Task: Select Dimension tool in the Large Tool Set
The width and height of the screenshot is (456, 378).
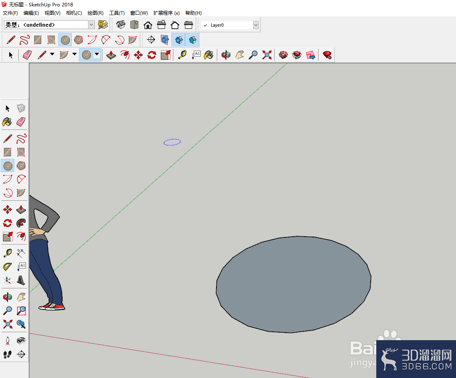Action: (x=21, y=253)
